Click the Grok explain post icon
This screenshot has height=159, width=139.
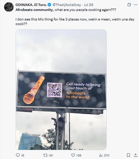tap(129, 5)
